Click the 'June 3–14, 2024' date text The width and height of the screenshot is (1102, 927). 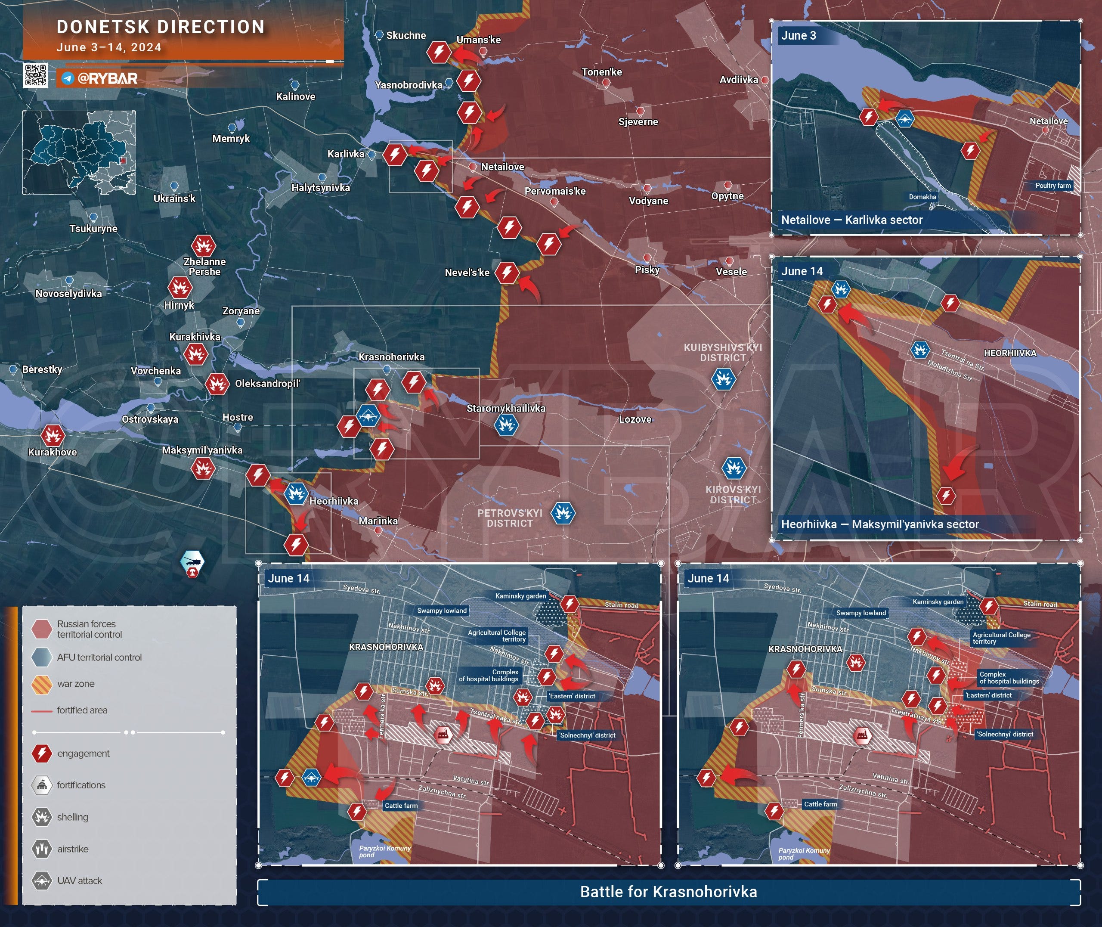[x=109, y=47]
